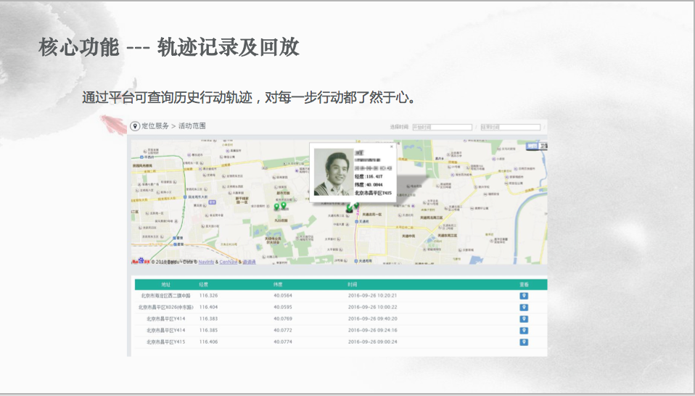695x396 pixels.
Task: Click the 定位服务 breadcrumb item
Action: point(155,126)
